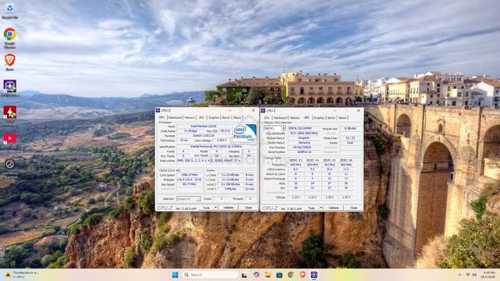Open the Google Chrome desktop shortcut

point(9,37)
